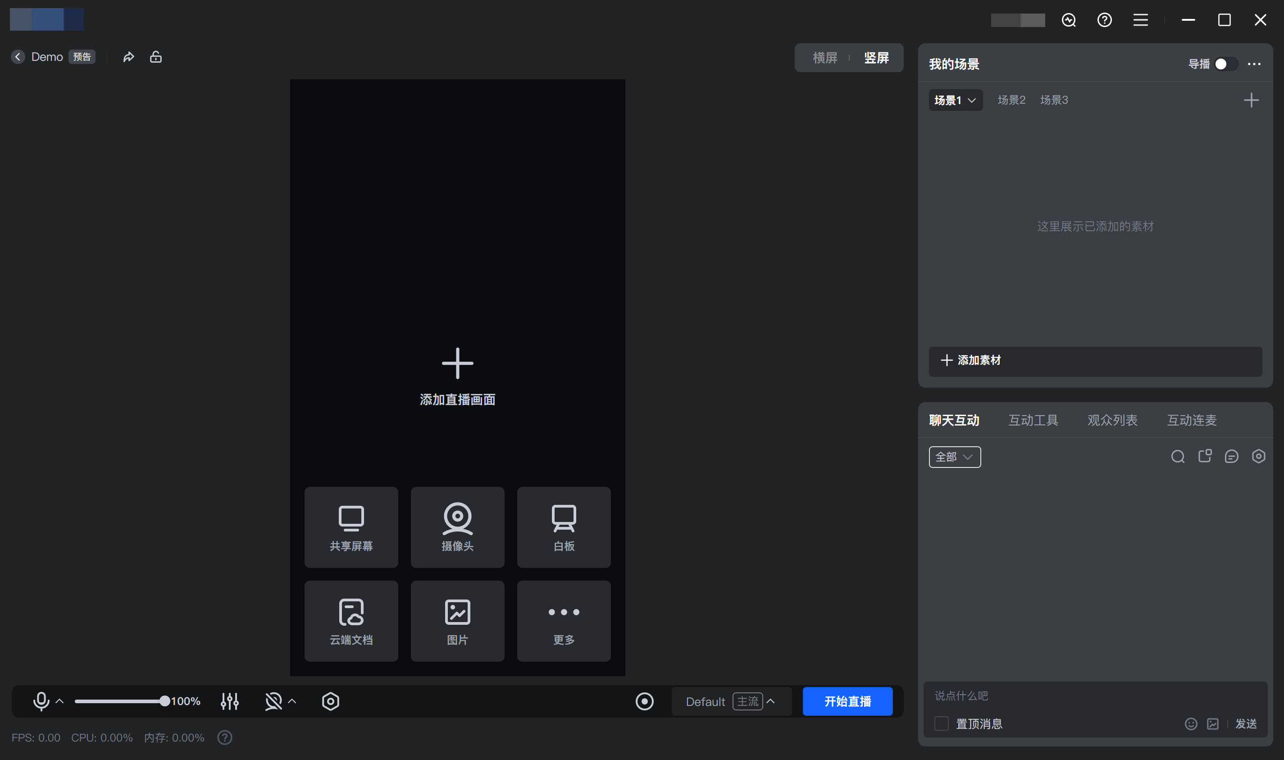Click the search icon in chat panel
Screen dimensions: 1284x760
[1178, 456]
